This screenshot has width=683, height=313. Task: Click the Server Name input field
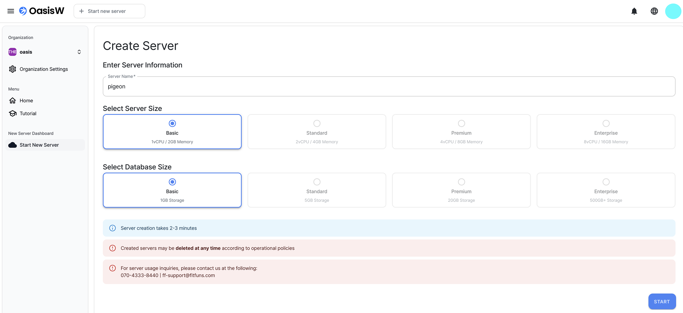[389, 87]
